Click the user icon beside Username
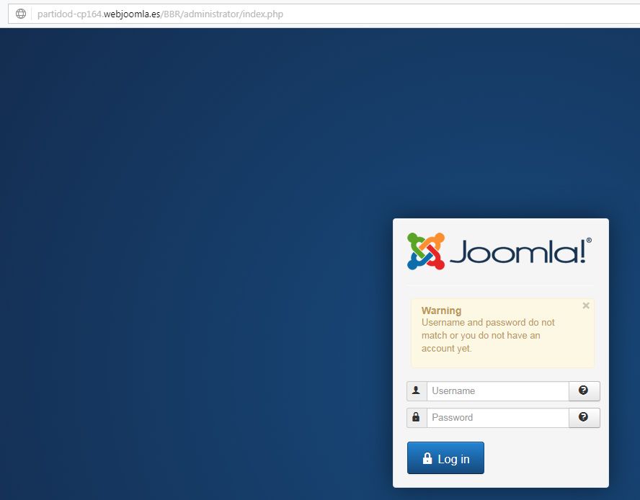Image resolution: width=640 pixels, height=500 pixels. coord(417,391)
